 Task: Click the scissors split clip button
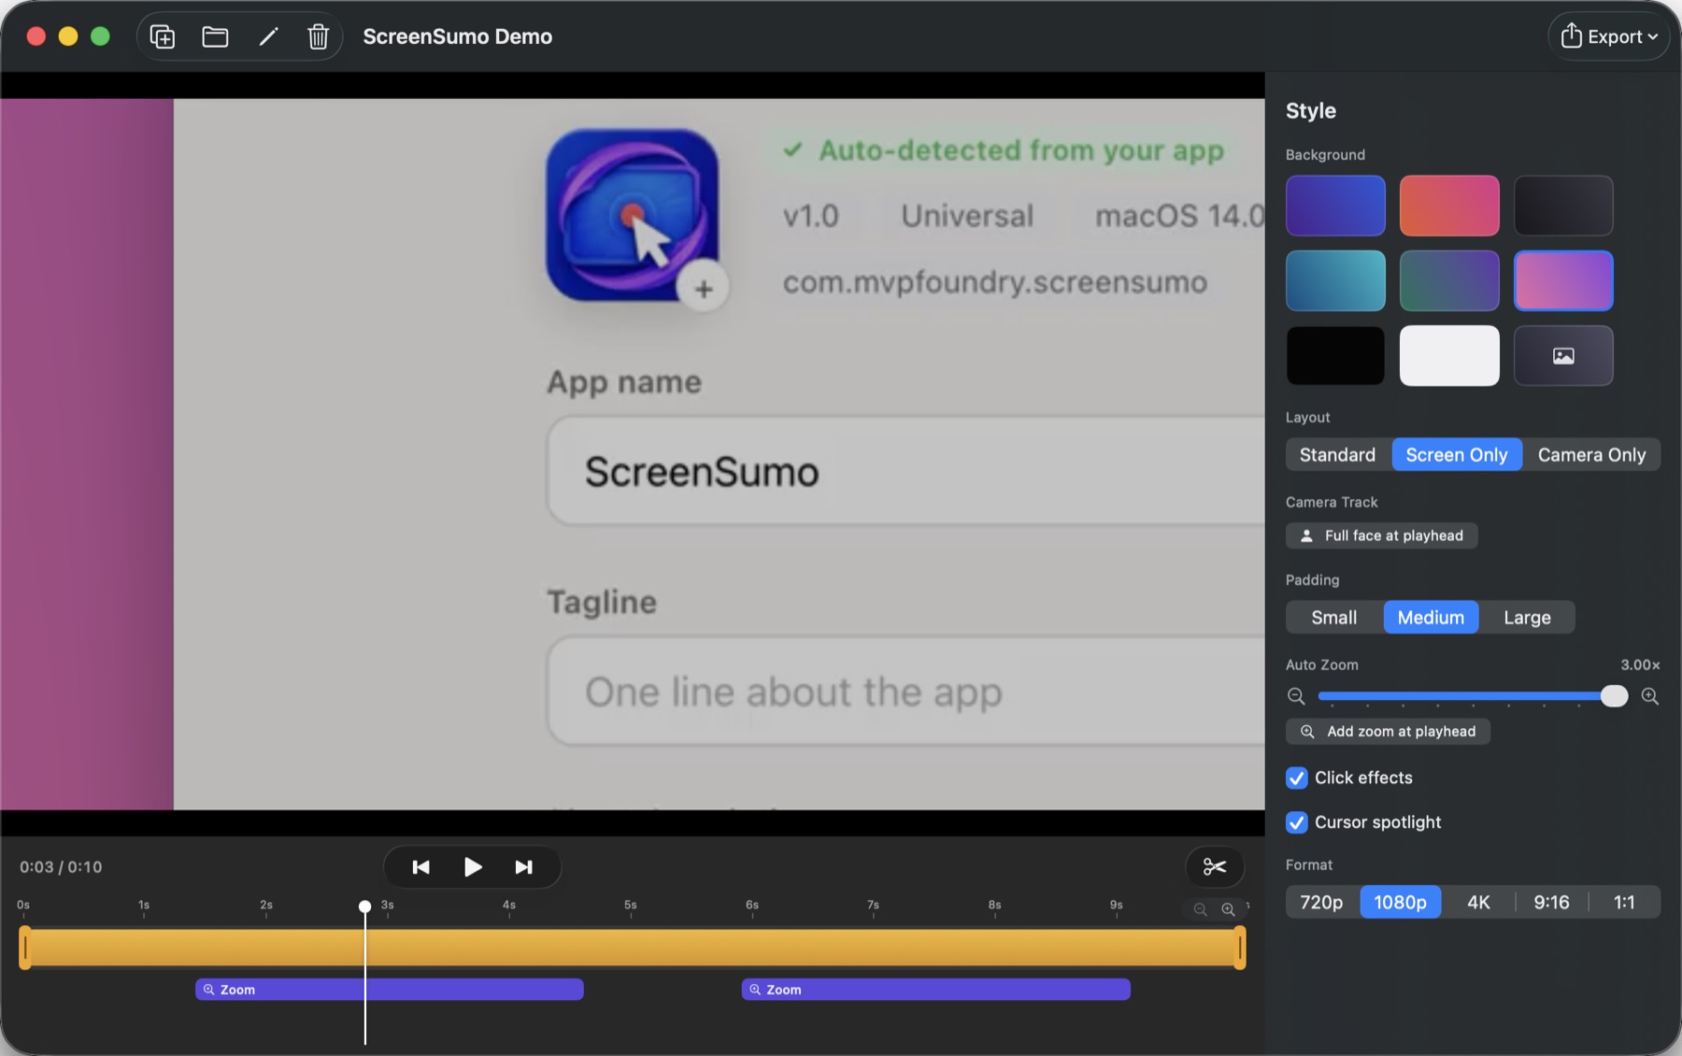(1215, 867)
